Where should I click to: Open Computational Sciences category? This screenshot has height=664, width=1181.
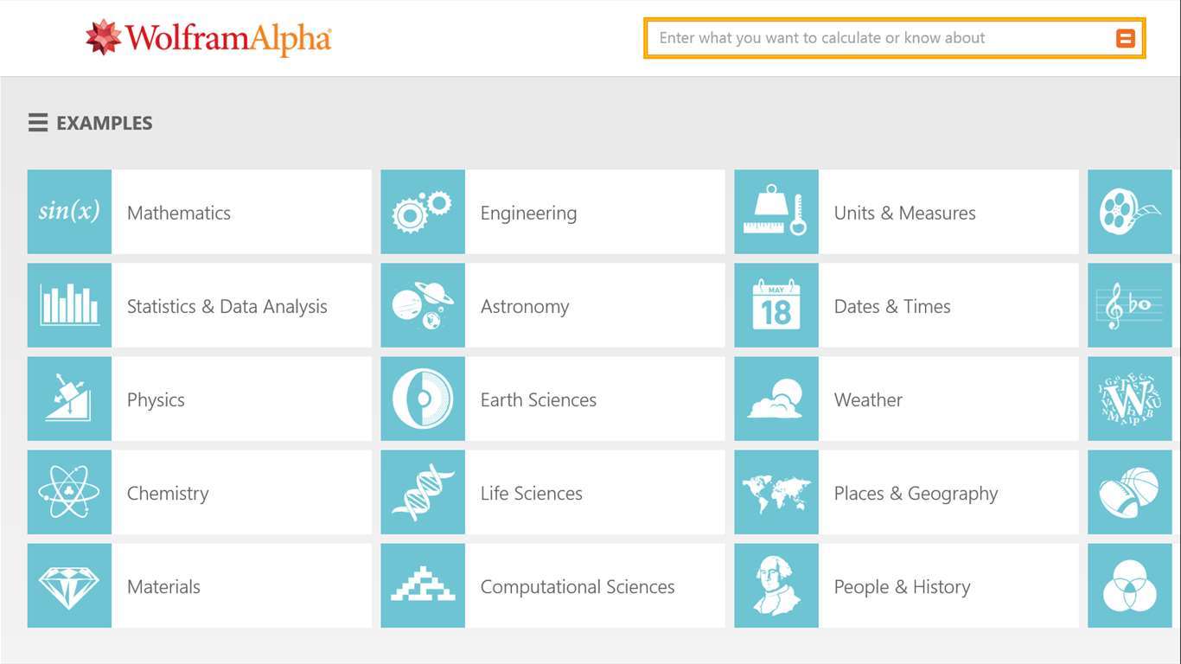tap(578, 586)
